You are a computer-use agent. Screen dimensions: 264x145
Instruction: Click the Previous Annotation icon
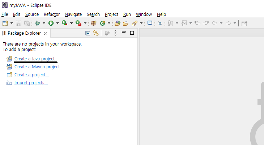point(184,23)
